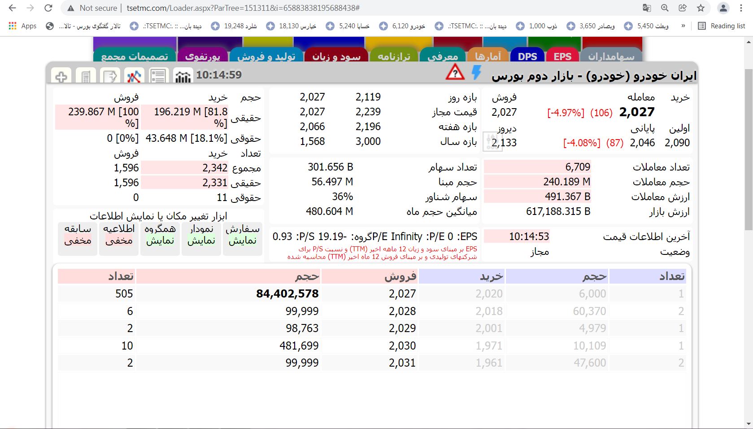Click the trade volume value 240.189 M

pyautogui.click(x=566, y=182)
